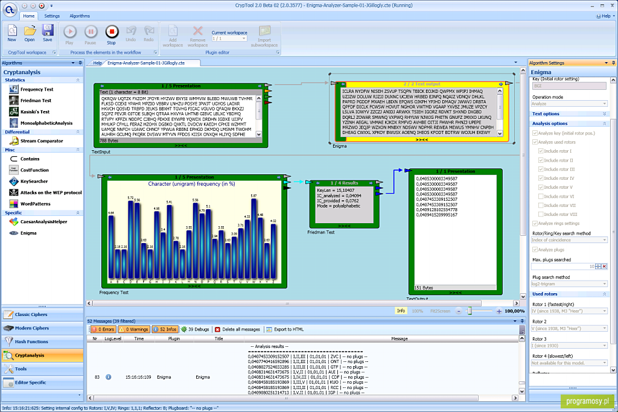618x412 pixels.
Task: Click the zoom out minus button
Action: [459, 311]
